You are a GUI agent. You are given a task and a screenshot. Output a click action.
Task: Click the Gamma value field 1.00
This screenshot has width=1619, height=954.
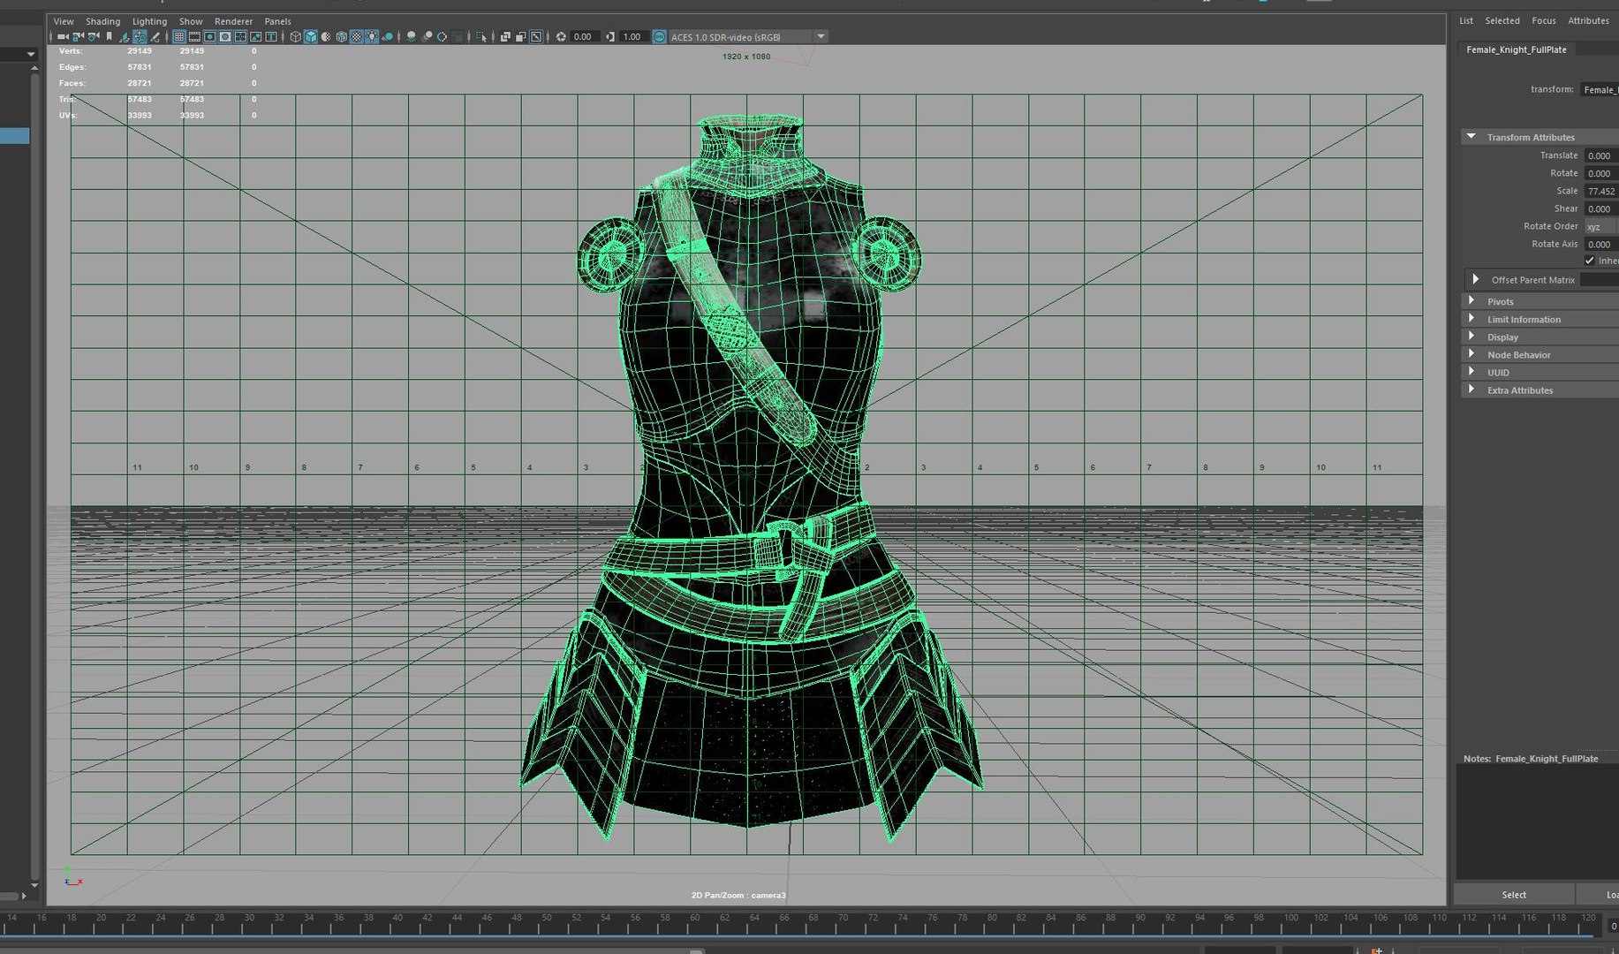coord(633,36)
